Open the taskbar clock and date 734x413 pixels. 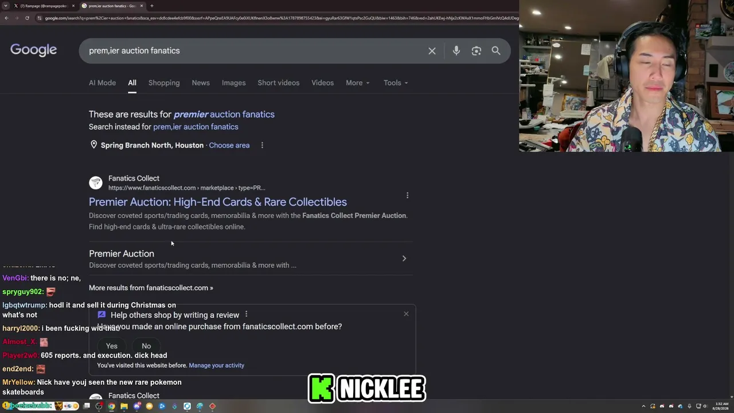(x=720, y=406)
